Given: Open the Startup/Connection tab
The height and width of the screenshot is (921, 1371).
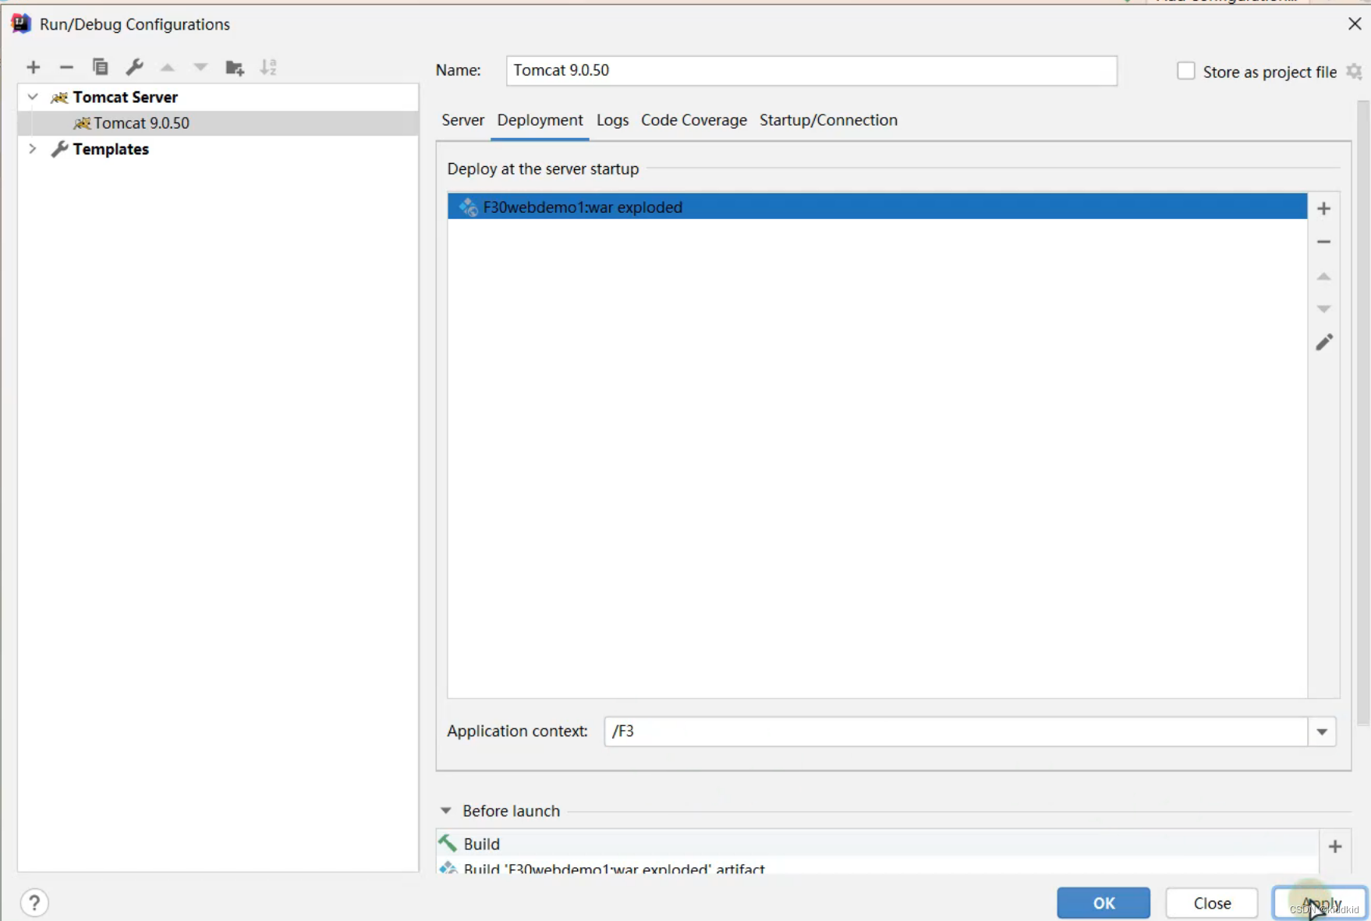Looking at the screenshot, I should pos(828,120).
